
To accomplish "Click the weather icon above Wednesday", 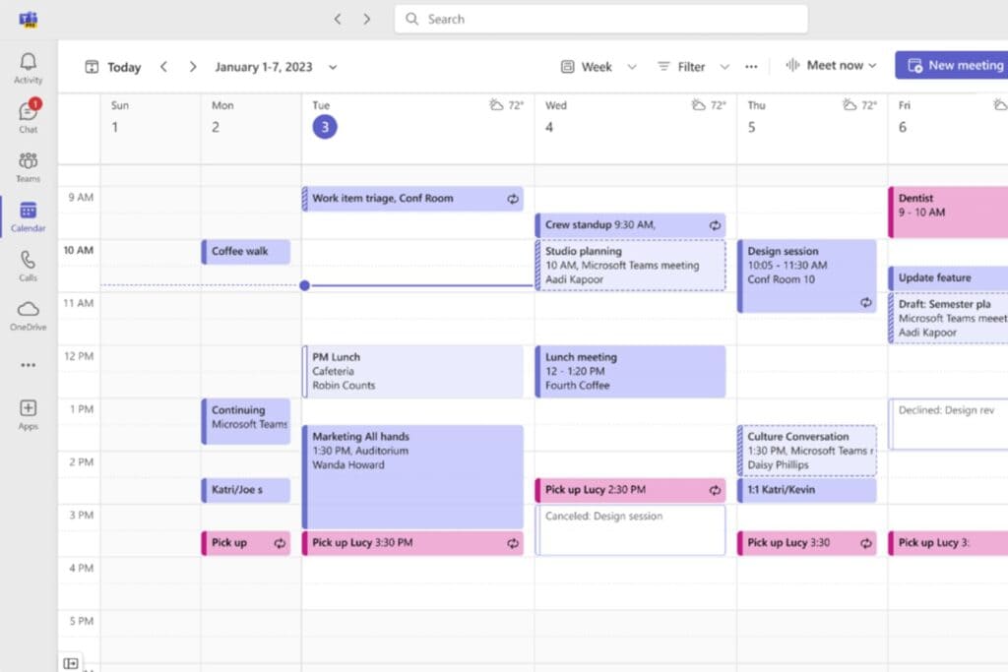I will (697, 104).
